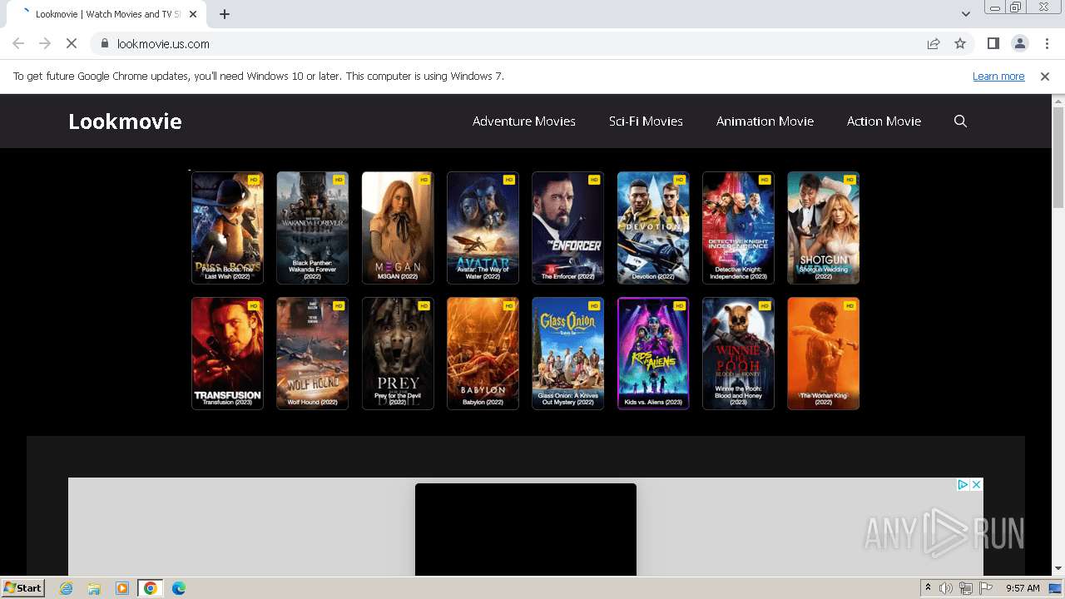Open Detective Knight: Independence poster
The height and width of the screenshot is (599, 1065).
pyautogui.click(x=738, y=228)
